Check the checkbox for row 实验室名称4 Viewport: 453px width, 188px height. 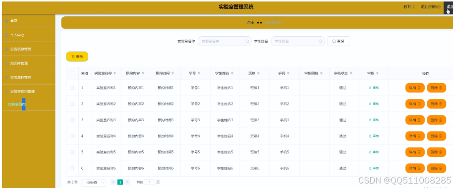72,136
